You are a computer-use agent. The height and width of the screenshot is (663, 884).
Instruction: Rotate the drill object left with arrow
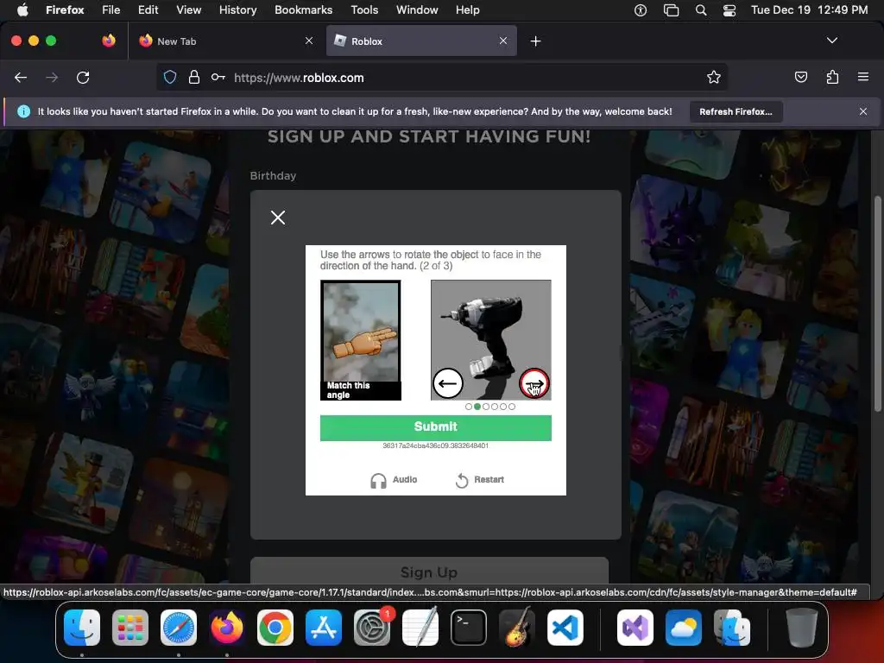tap(448, 383)
